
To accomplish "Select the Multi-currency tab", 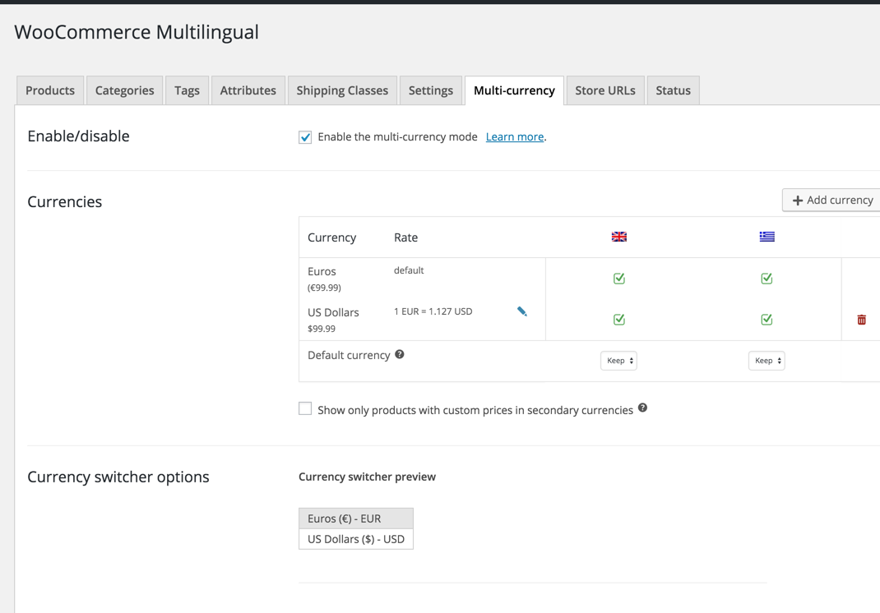I will click(514, 90).
